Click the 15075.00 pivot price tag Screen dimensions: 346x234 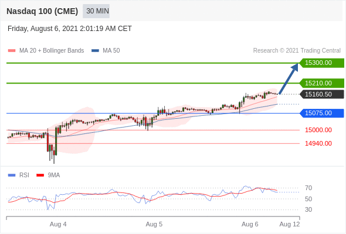tap(322, 113)
